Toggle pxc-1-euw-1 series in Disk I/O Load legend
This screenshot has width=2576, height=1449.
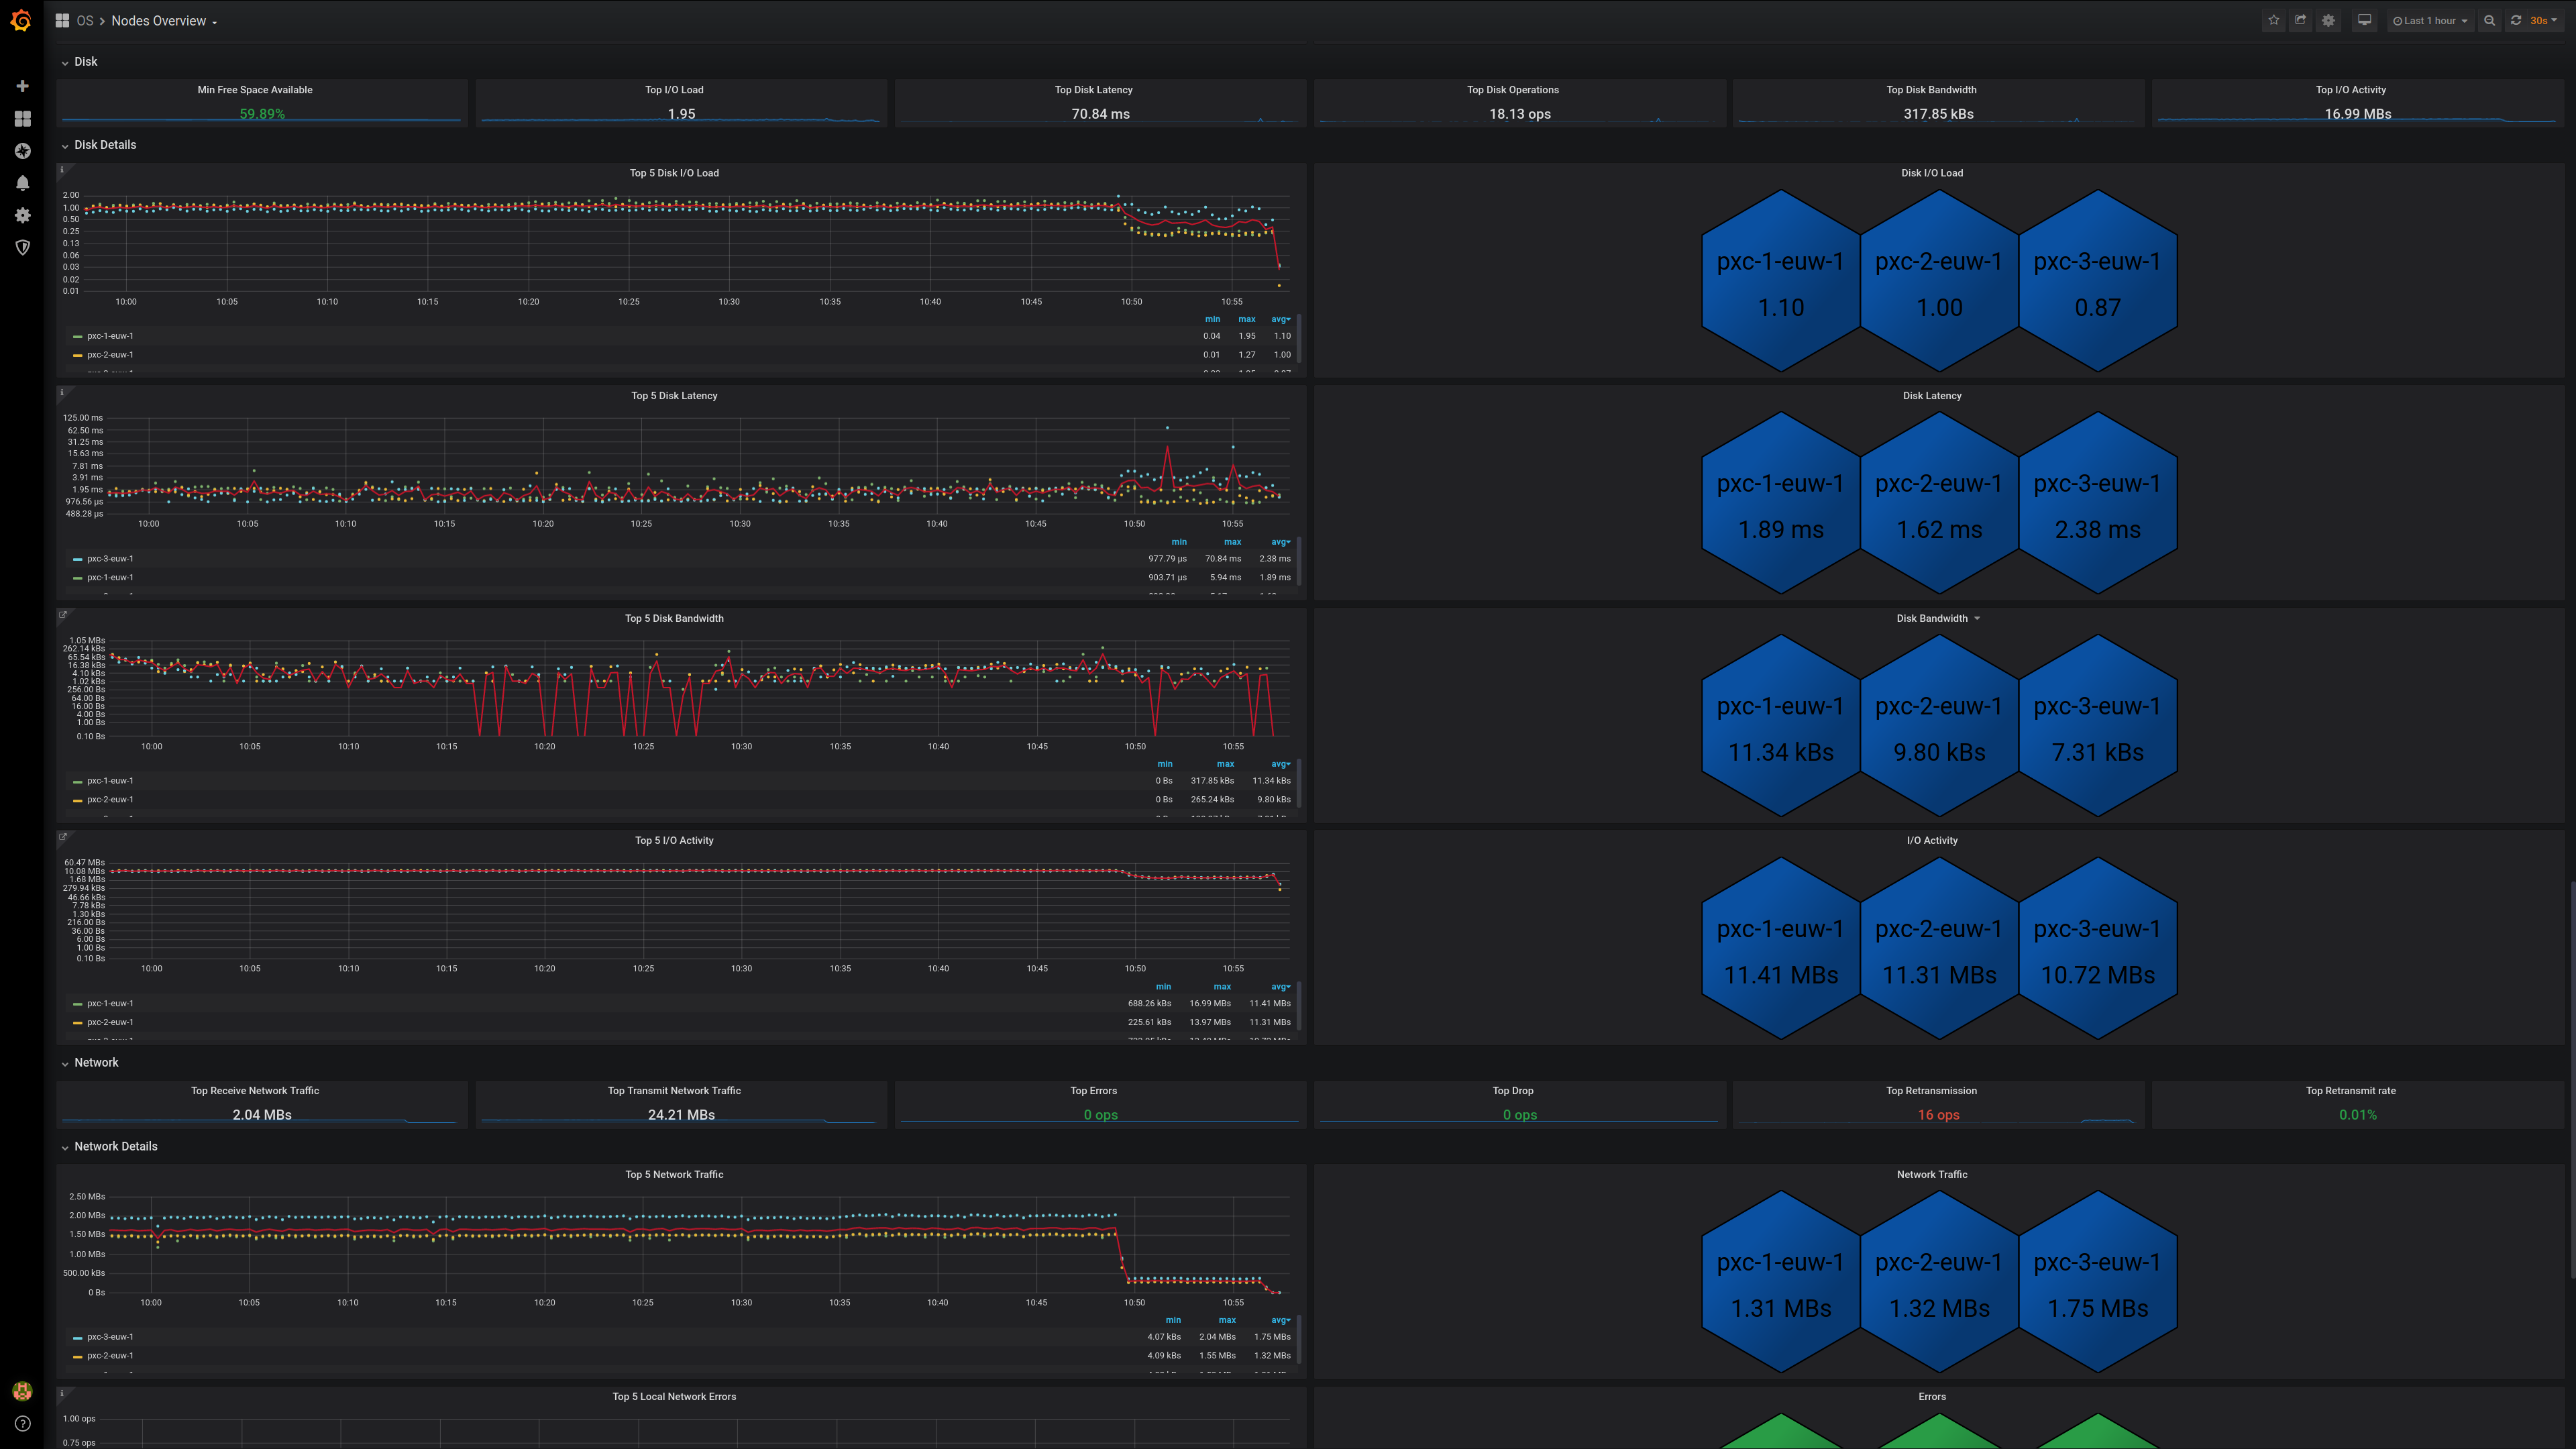[x=110, y=336]
